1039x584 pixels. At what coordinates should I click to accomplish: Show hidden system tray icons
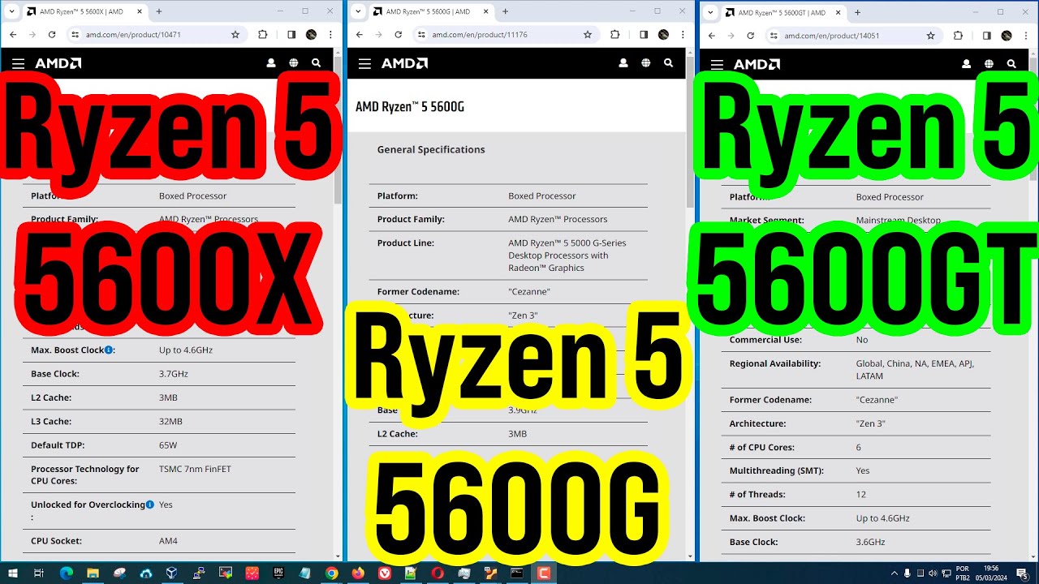tap(895, 573)
